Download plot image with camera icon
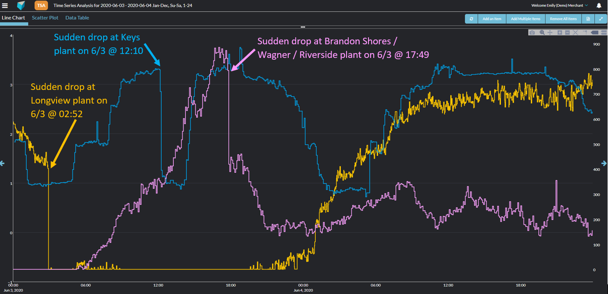This screenshot has width=608, height=294. pos(532,32)
